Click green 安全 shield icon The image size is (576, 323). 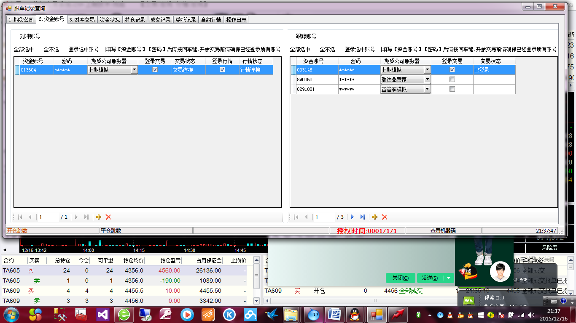click(x=469, y=300)
